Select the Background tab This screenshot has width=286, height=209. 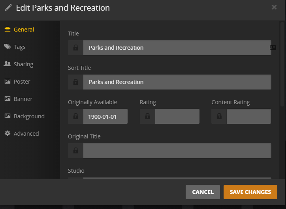29,116
